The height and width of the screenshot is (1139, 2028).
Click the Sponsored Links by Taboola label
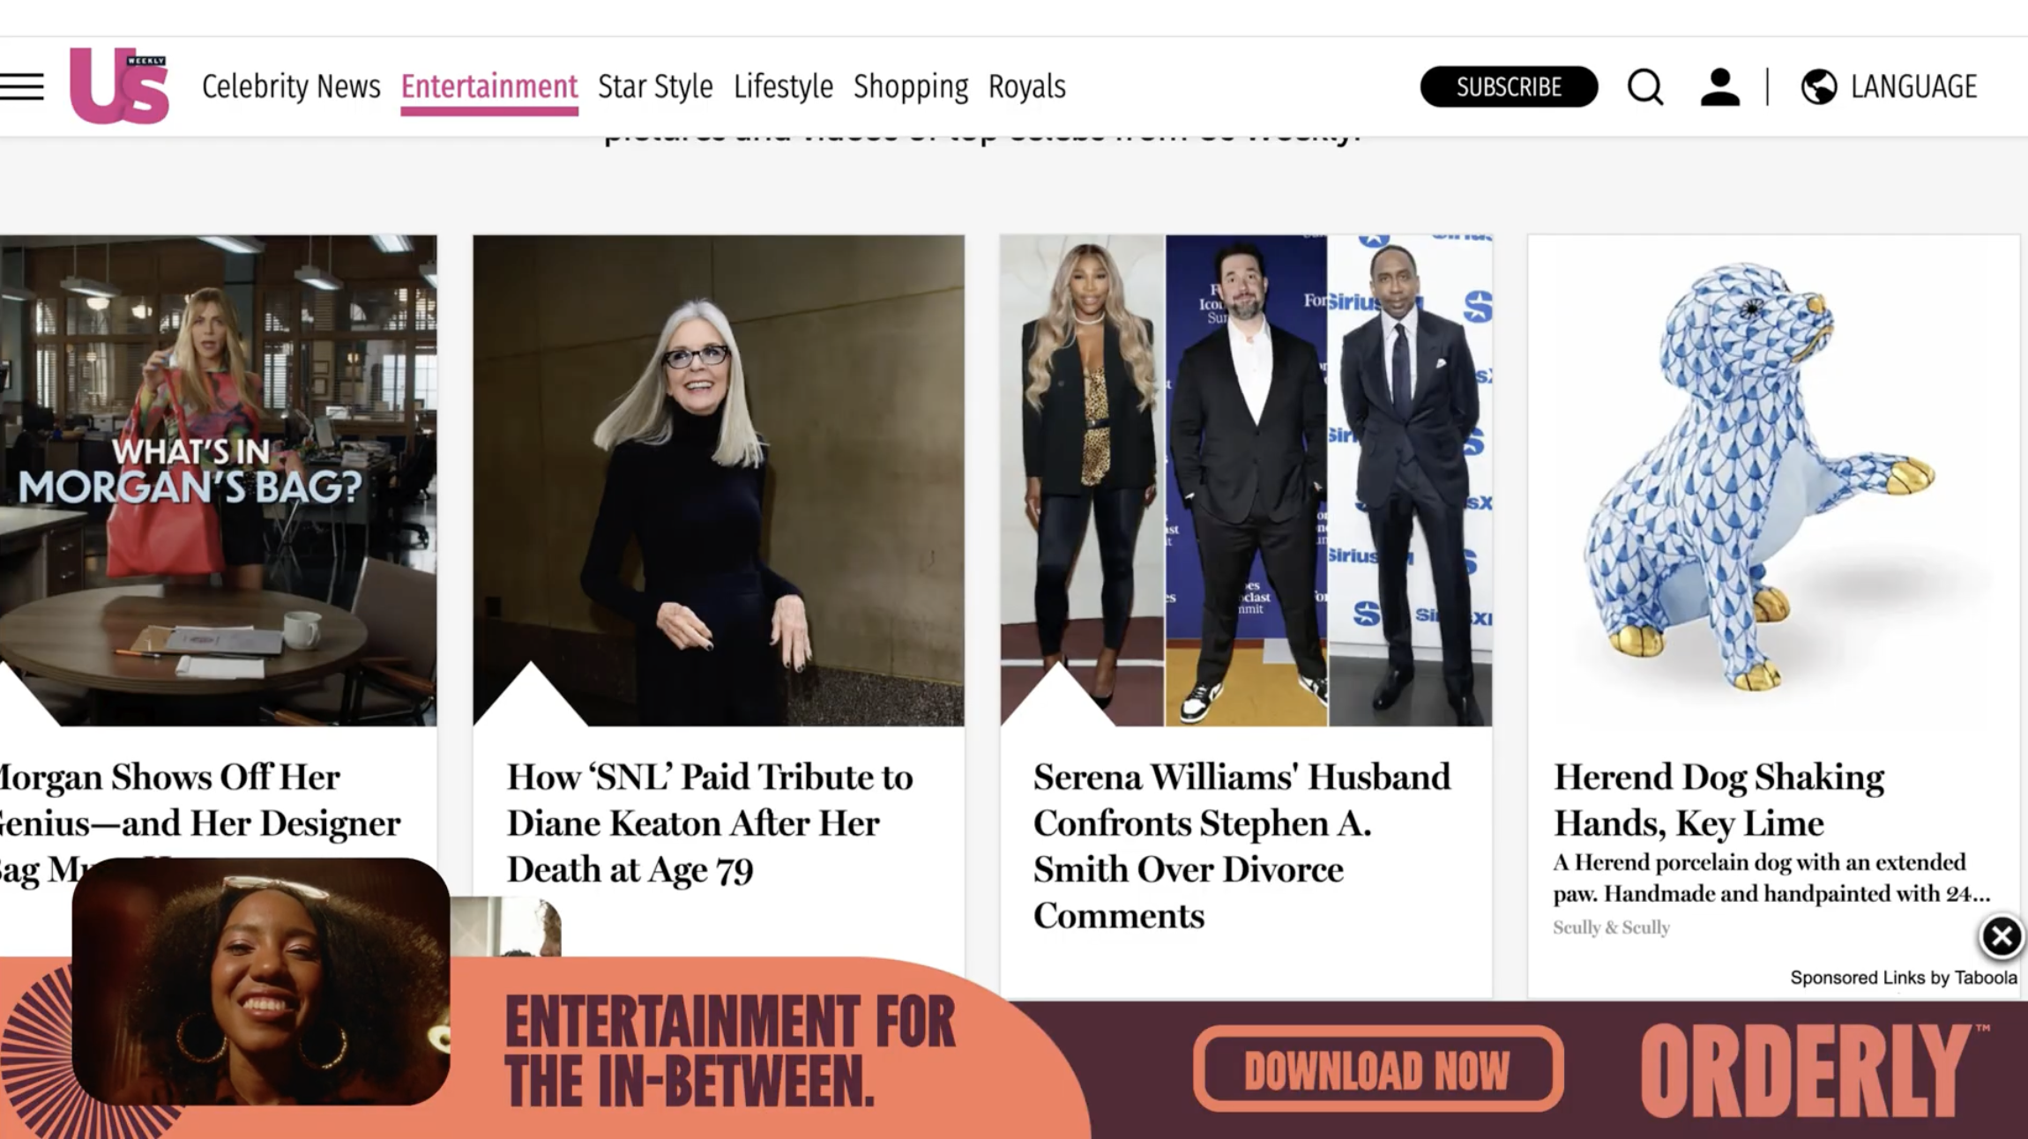pyautogui.click(x=1904, y=978)
